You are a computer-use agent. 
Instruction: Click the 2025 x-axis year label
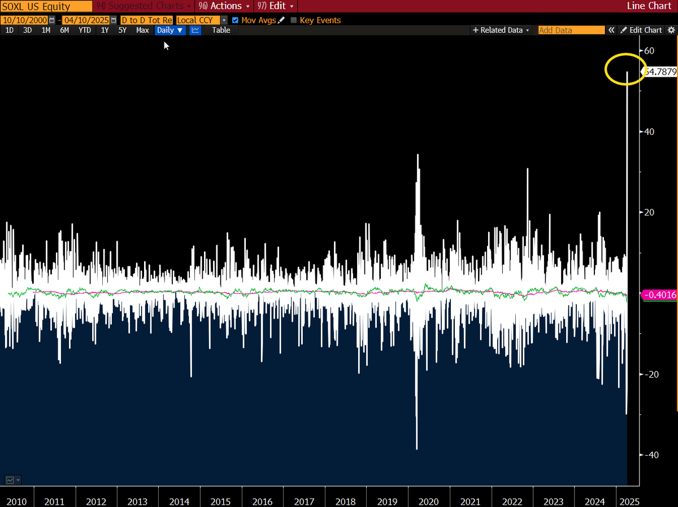629,501
